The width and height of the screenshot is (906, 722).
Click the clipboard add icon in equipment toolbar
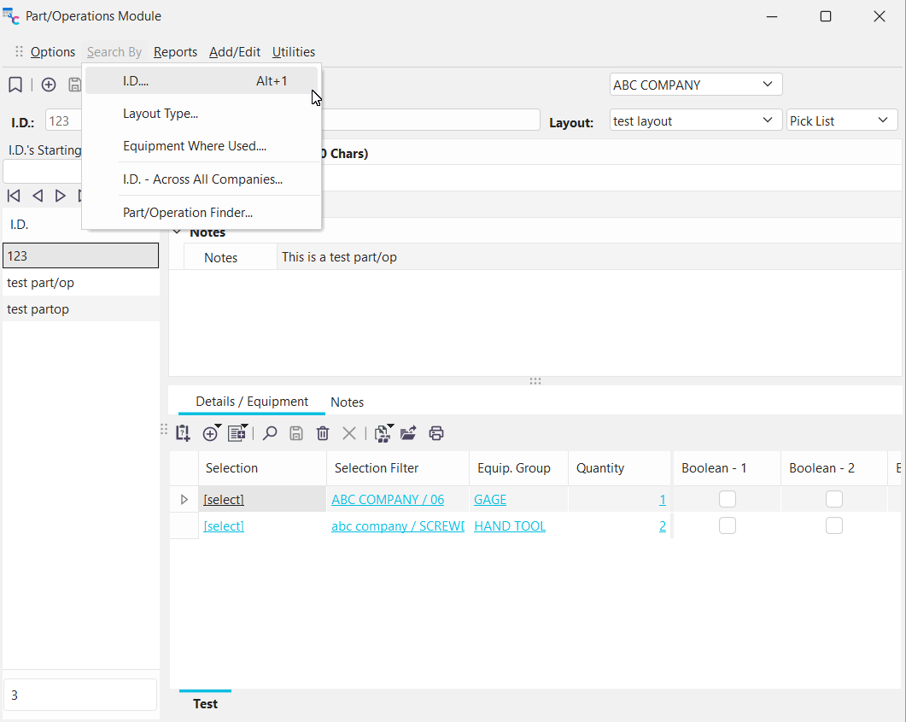[183, 433]
